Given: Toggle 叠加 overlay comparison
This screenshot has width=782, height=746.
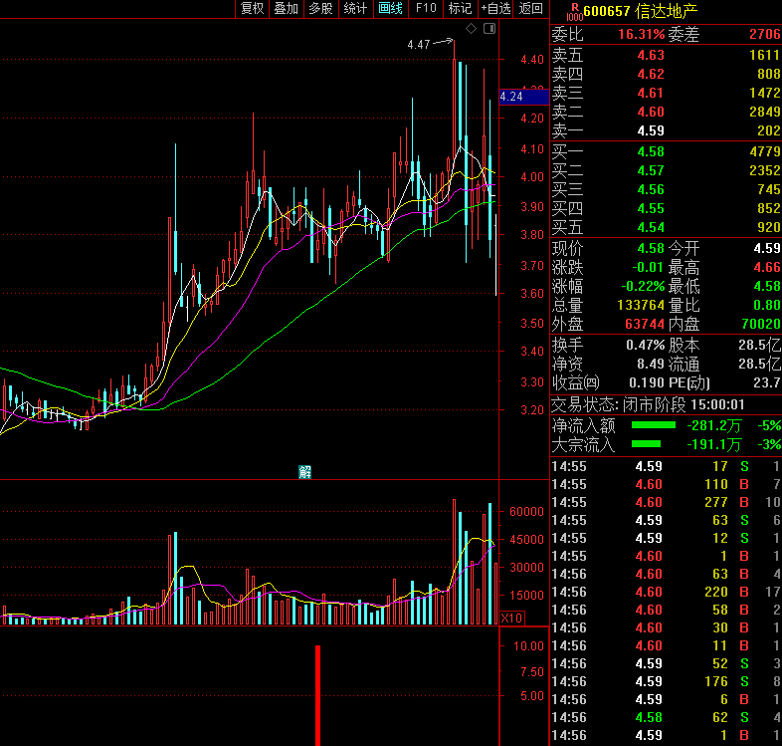Looking at the screenshot, I should (x=286, y=9).
